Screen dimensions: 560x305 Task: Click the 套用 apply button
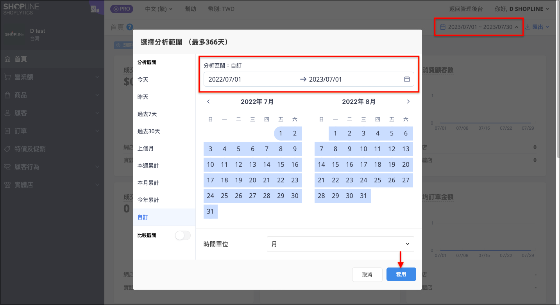[401, 275]
